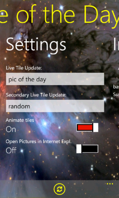Open the 'pic of the day' dropdown

point(55,79)
